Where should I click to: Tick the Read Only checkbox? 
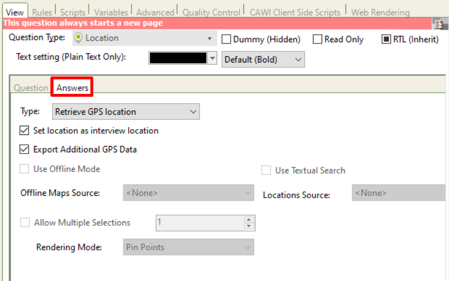317,39
